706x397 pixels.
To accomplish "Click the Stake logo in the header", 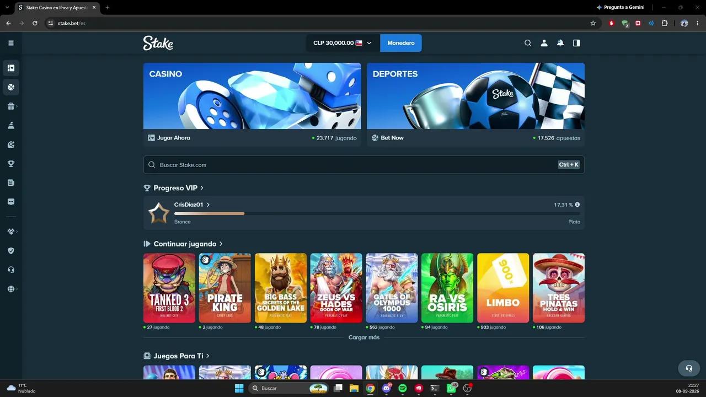I will [158, 43].
